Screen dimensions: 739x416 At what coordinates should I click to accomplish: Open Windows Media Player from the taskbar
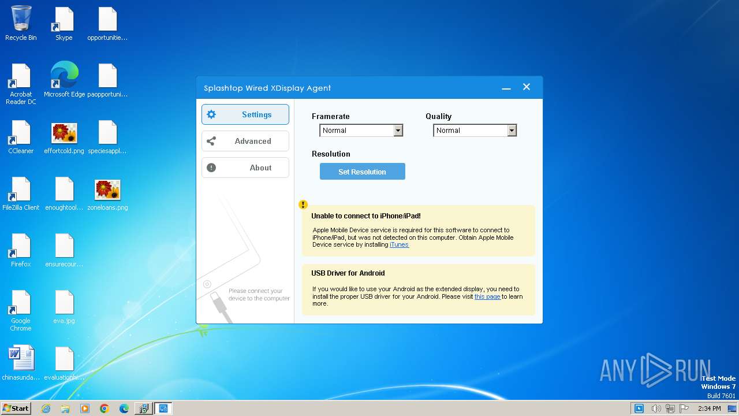(85, 408)
